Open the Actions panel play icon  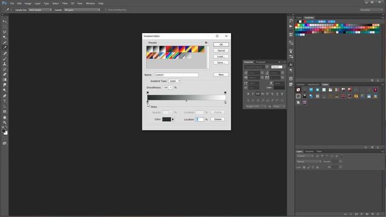point(291,27)
